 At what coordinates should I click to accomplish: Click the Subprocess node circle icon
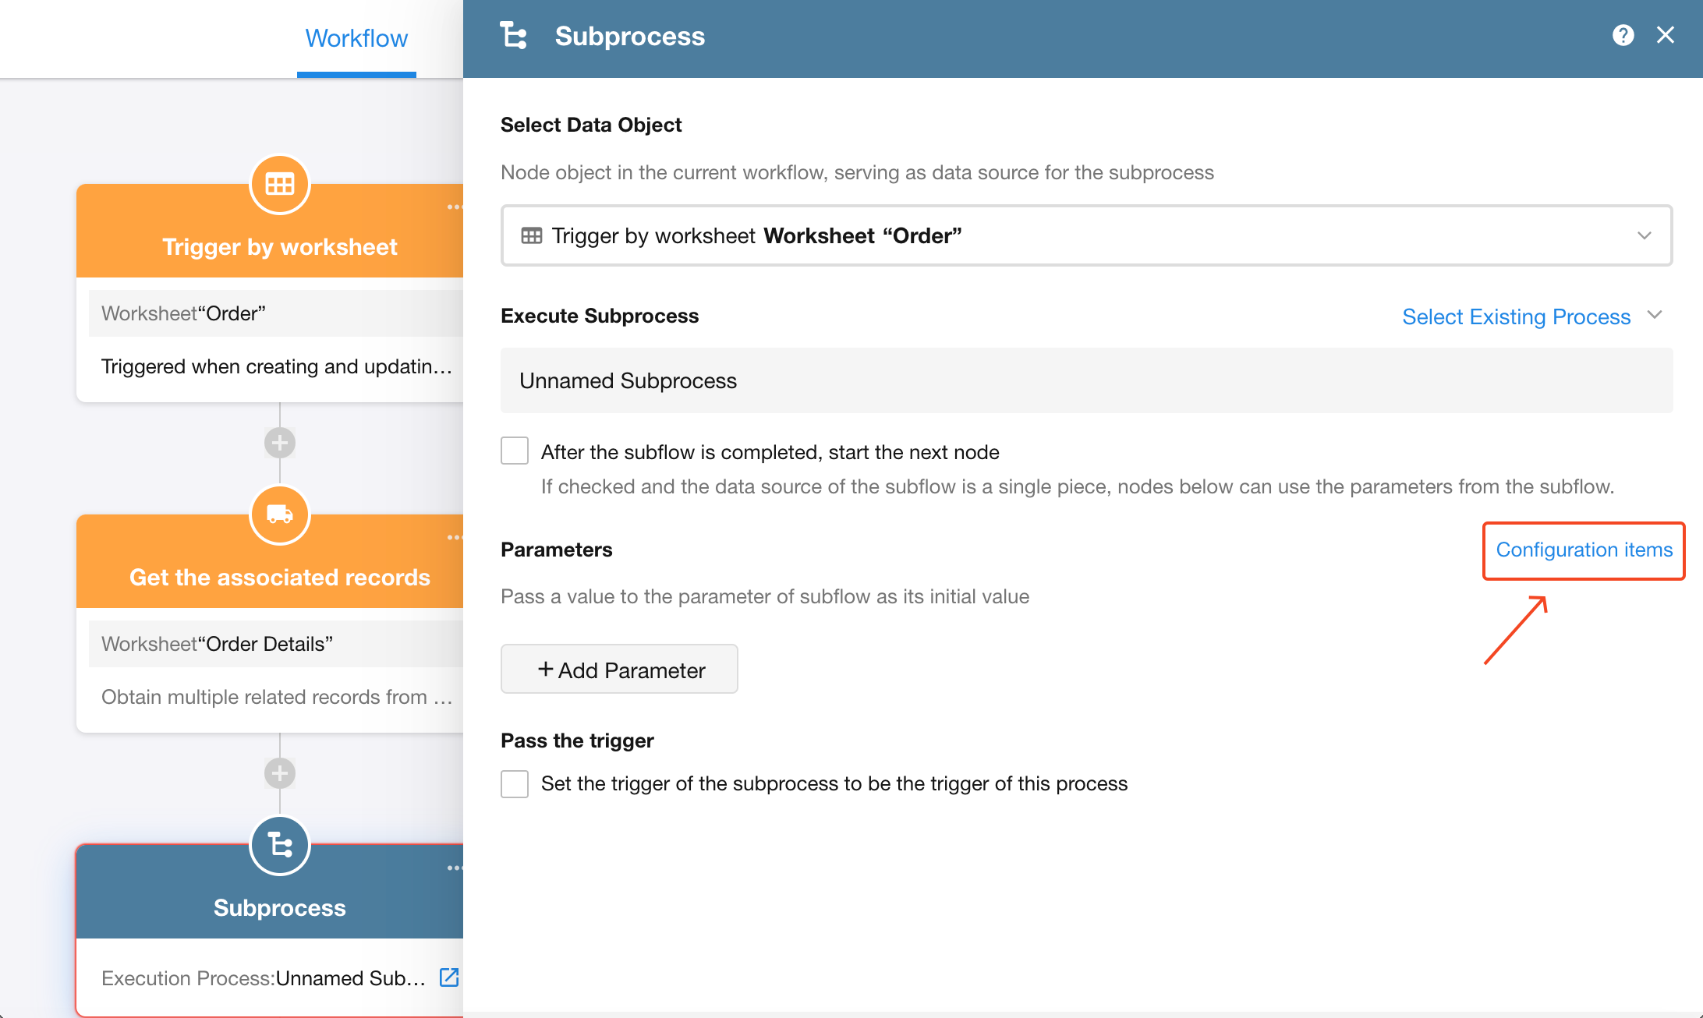280,846
